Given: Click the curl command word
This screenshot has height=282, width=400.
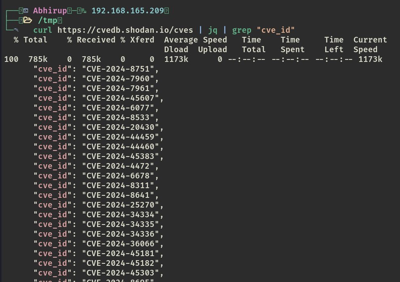Looking at the screenshot, I should click(x=43, y=30).
